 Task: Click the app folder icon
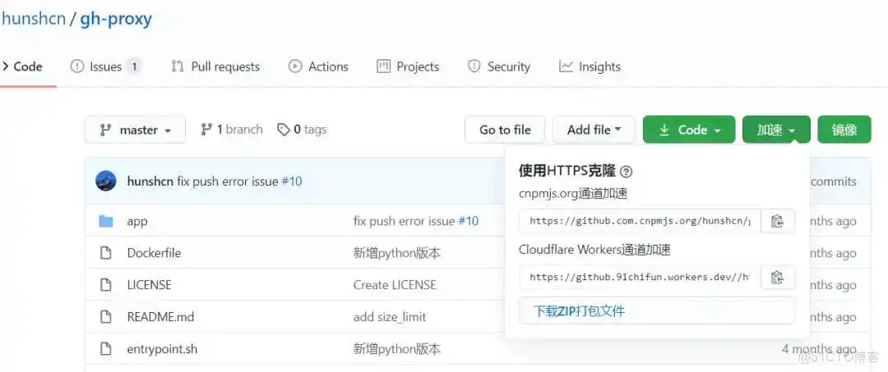[x=106, y=221]
